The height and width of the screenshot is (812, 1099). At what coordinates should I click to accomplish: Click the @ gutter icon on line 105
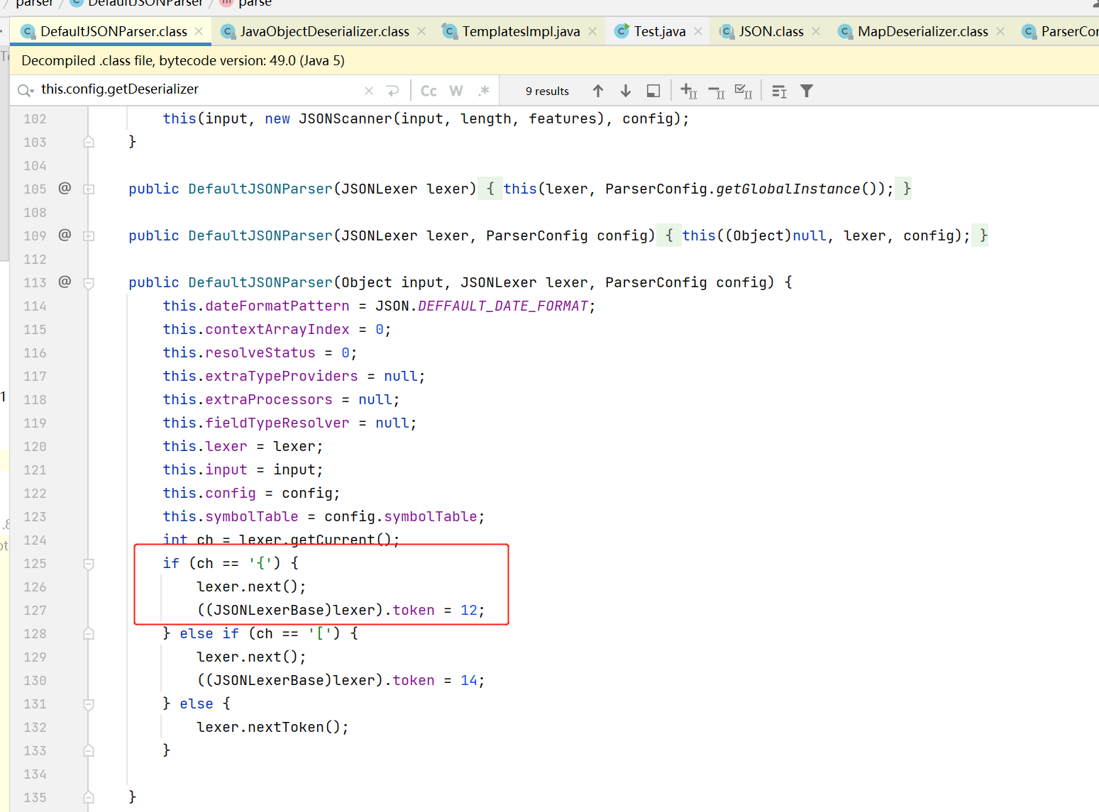pyautogui.click(x=65, y=188)
